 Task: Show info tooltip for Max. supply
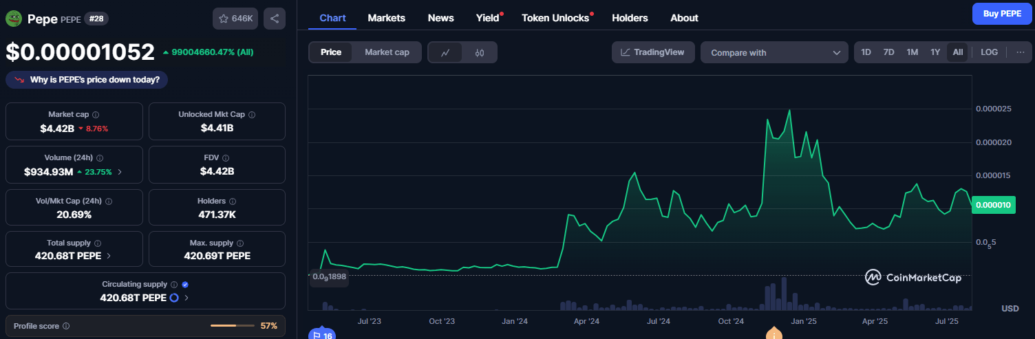click(x=240, y=243)
